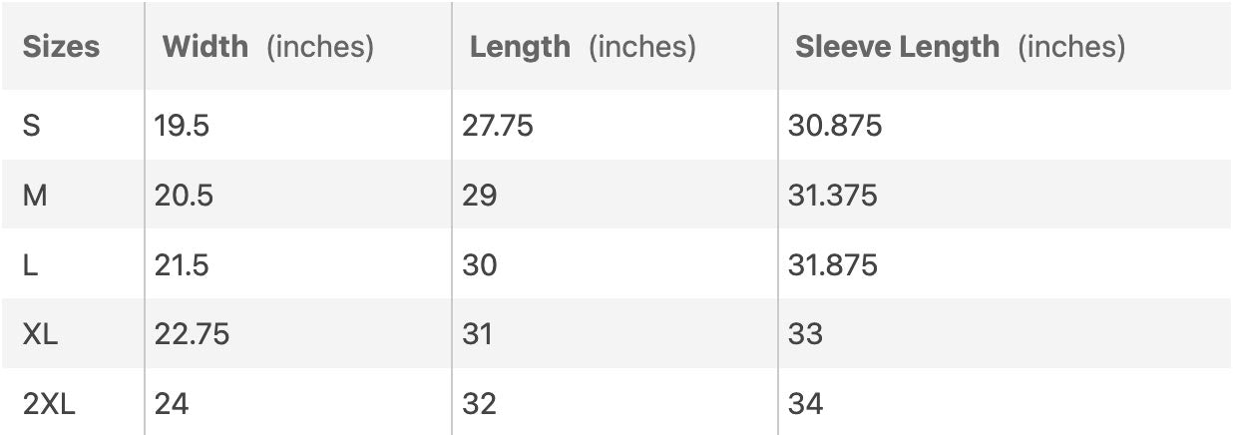This screenshot has width=1233, height=435.
Task: Click the 19.5 width value
Action: pos(182,127)
